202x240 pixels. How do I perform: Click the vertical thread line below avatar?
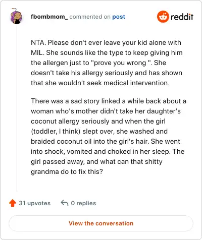pos(17,107)
